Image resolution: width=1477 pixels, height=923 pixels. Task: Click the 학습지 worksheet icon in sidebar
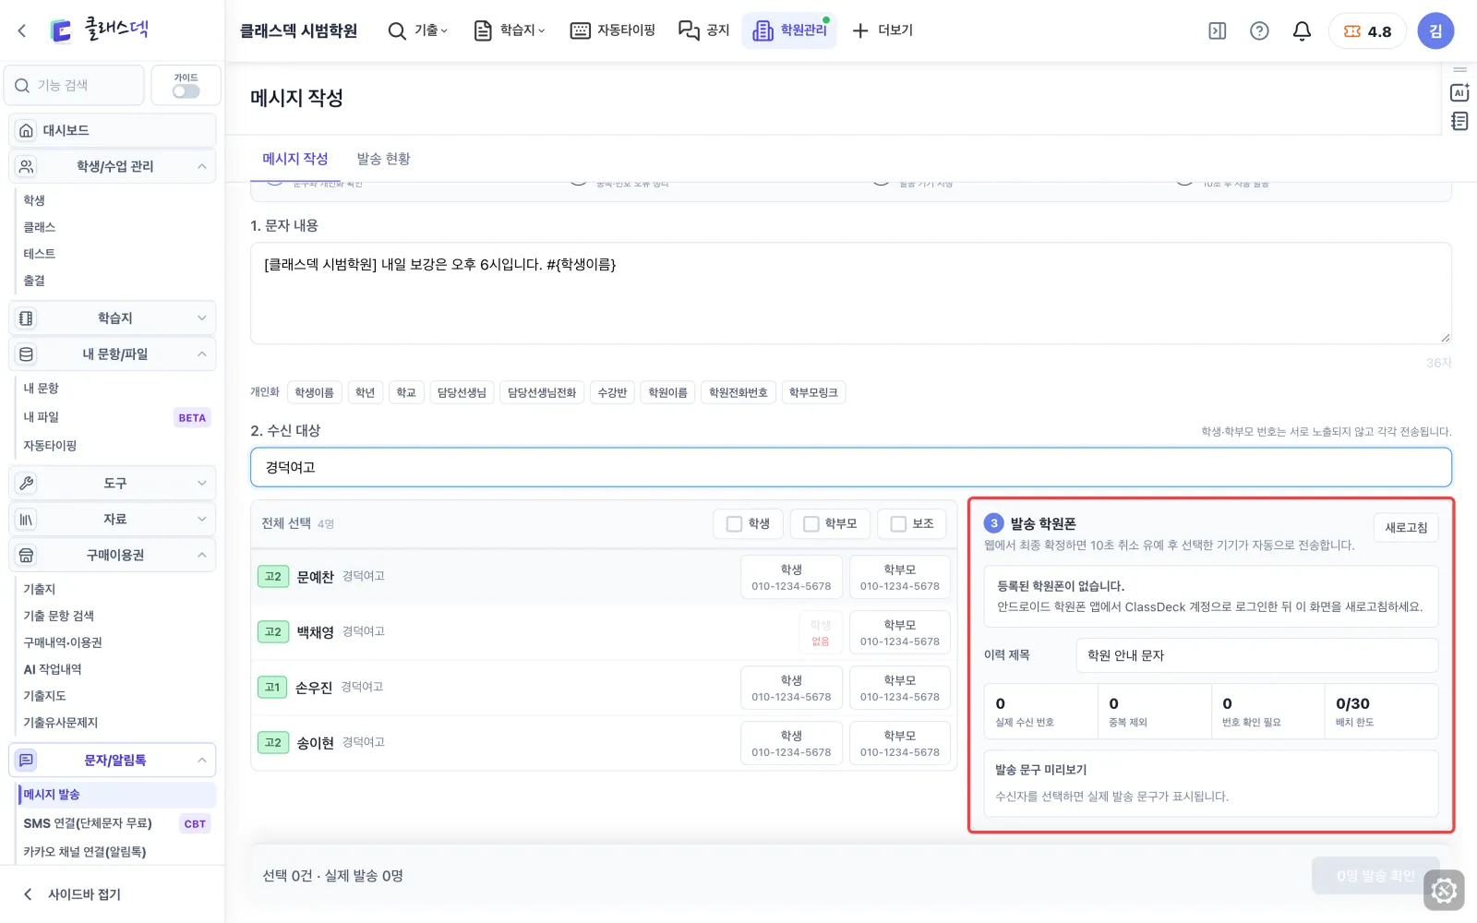click(x=27, y=318)
